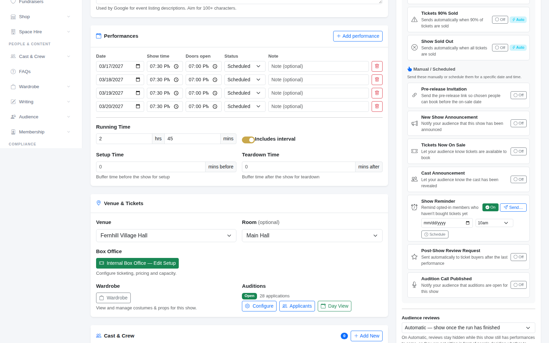Open the Audience reviews dropdown
Viewport: 549px width, 343px height.
point(468,328)
